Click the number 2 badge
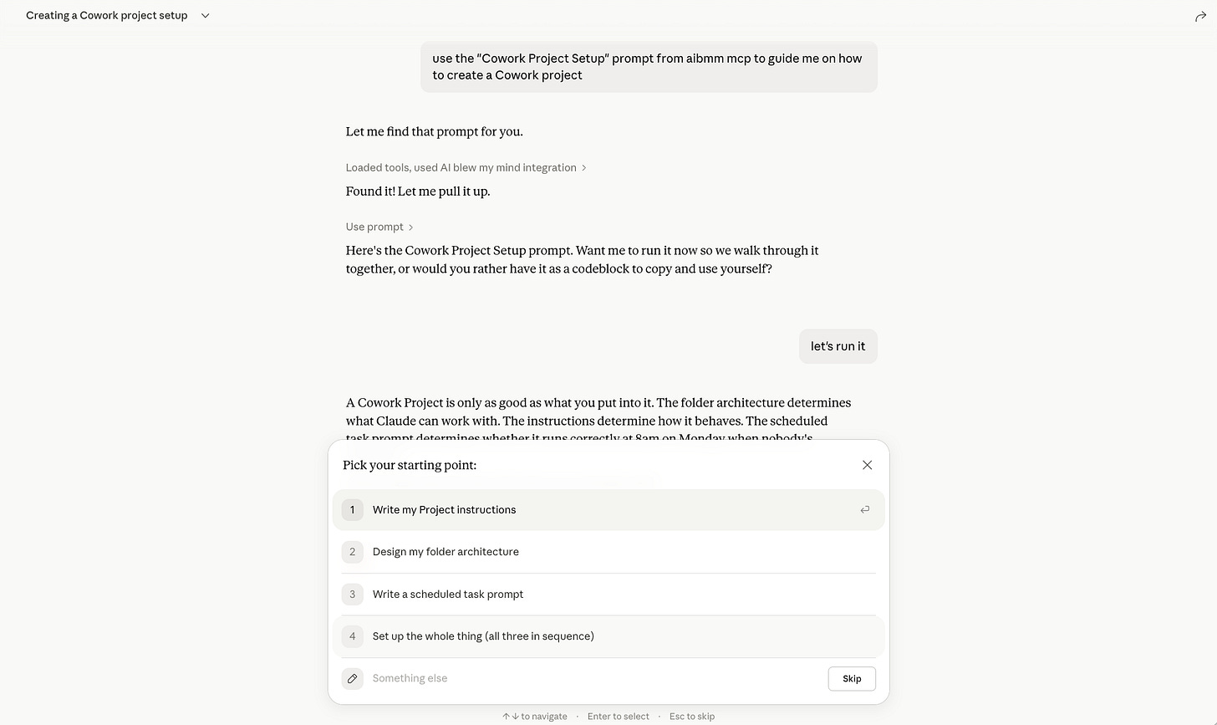The width and height of the screenshot is (1217, 725). (x=353, y=552)
